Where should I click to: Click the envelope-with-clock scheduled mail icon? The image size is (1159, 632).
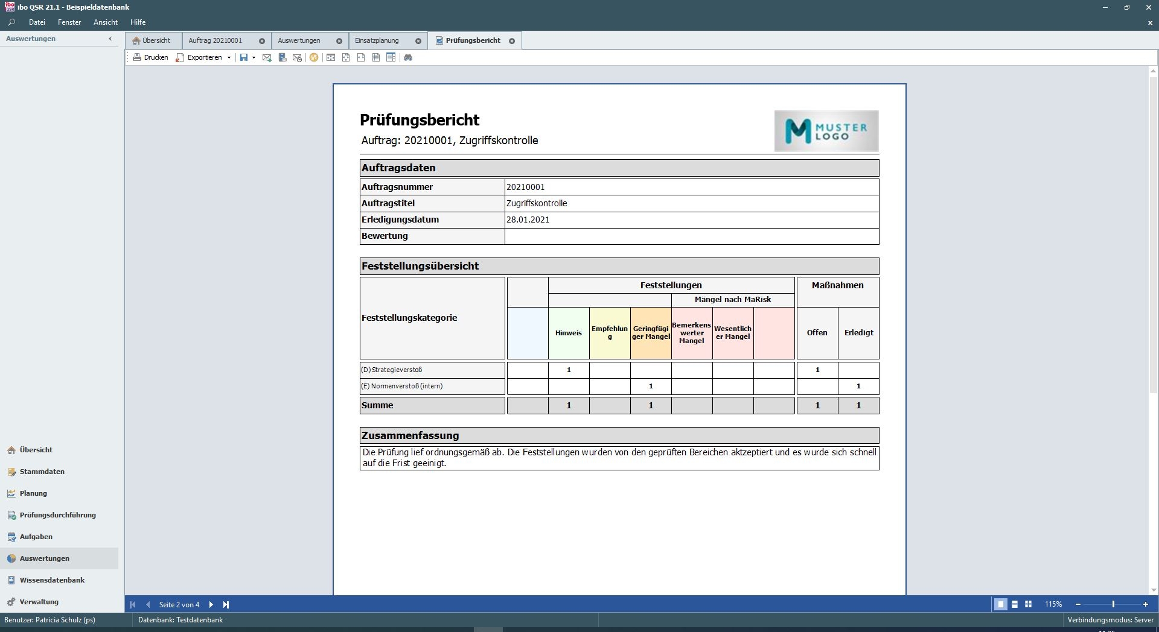297,57
